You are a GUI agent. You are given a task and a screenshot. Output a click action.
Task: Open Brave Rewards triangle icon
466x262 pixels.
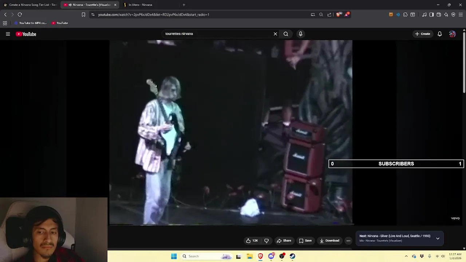pyautogui.click(x=347, y=15)
